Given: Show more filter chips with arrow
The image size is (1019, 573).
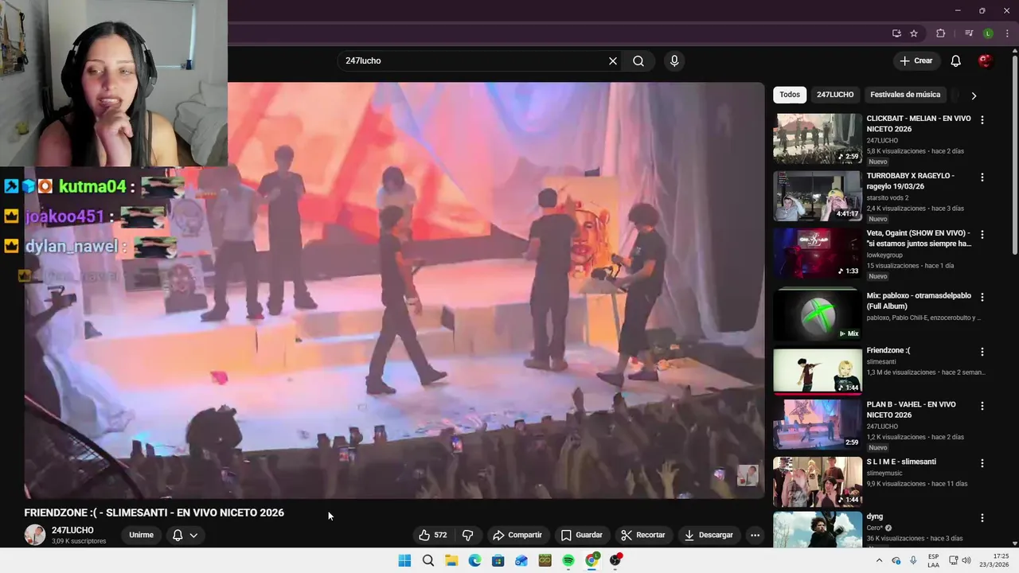Looking at the screenshot, I should click(974, 95).
